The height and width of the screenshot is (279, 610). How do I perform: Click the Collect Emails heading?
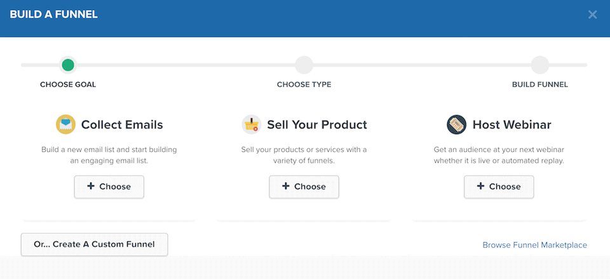[122, 125]
